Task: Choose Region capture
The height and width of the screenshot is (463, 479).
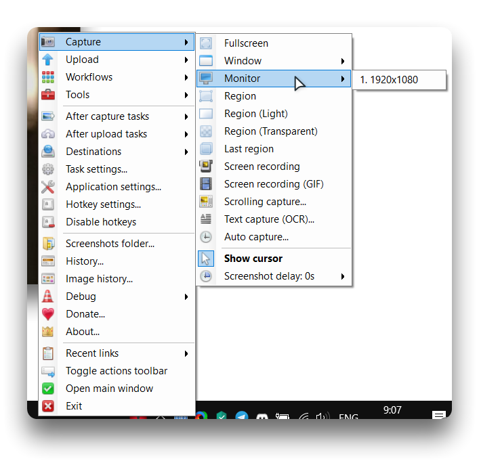Action: tap(274, 96)
